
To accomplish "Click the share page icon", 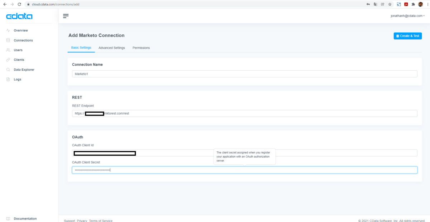I will 382,4.
